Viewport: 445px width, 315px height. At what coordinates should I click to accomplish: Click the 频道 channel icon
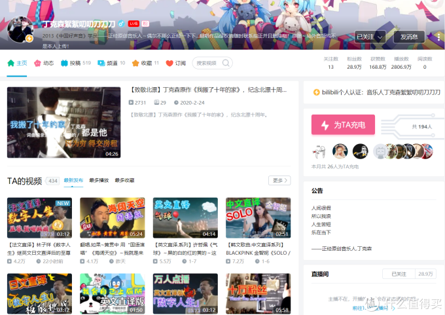point(101,63)
